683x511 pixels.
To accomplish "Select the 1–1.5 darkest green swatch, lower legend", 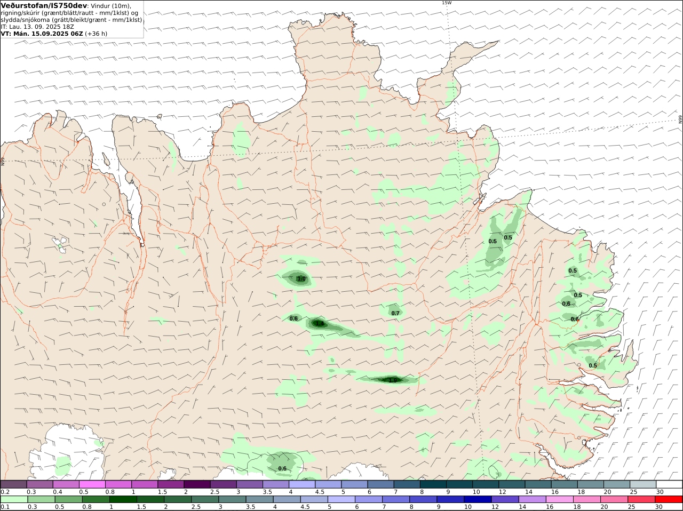I will [123, 499].
